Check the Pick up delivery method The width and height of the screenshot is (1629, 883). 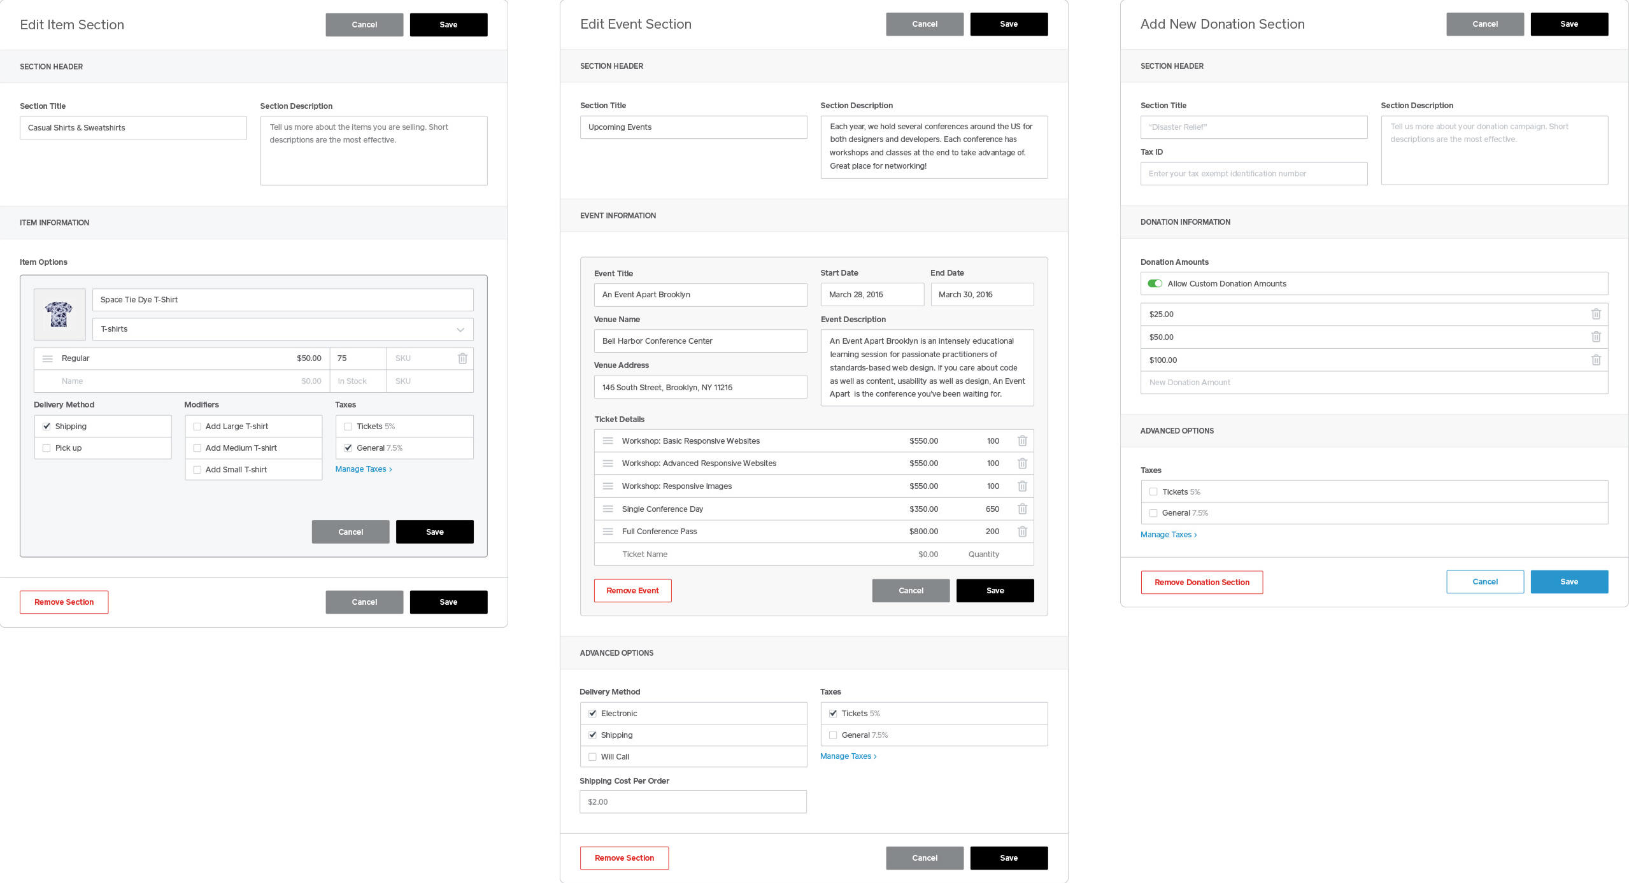point(46,448)
